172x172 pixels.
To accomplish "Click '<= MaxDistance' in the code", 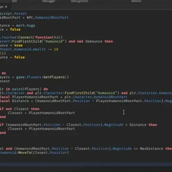I will pos(148,149).
